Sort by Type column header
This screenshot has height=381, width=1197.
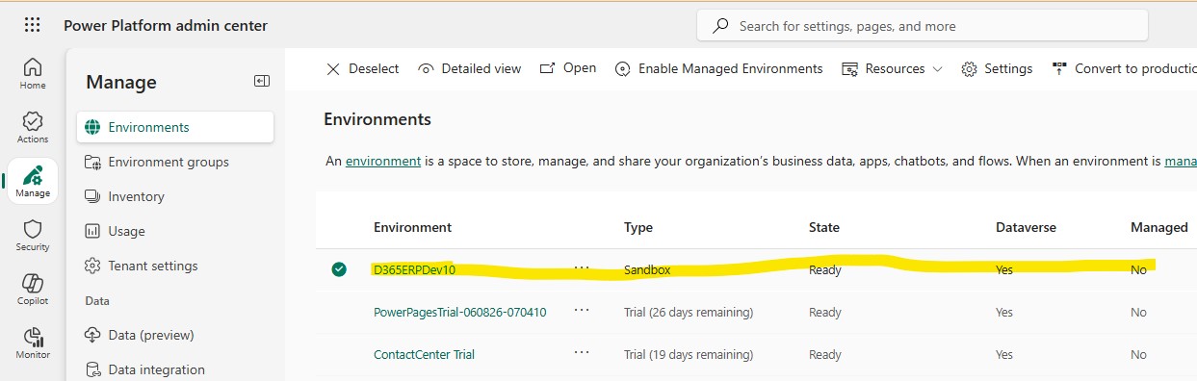coord(638,227)
